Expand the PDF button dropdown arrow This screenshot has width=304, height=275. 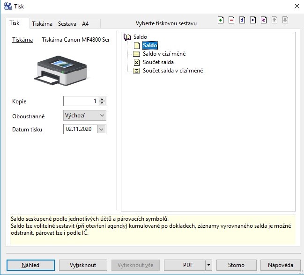pyautogui.click(x=208, y=265)
